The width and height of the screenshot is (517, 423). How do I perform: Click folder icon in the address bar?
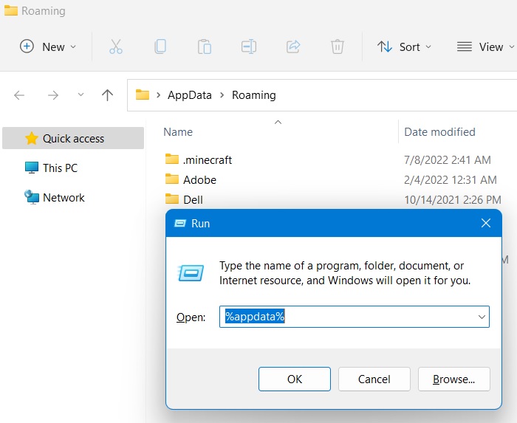143,95
